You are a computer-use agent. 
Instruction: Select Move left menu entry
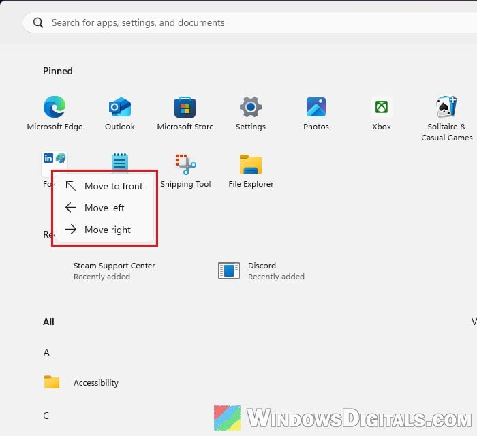pyautogui.click(x=104, y=208)
